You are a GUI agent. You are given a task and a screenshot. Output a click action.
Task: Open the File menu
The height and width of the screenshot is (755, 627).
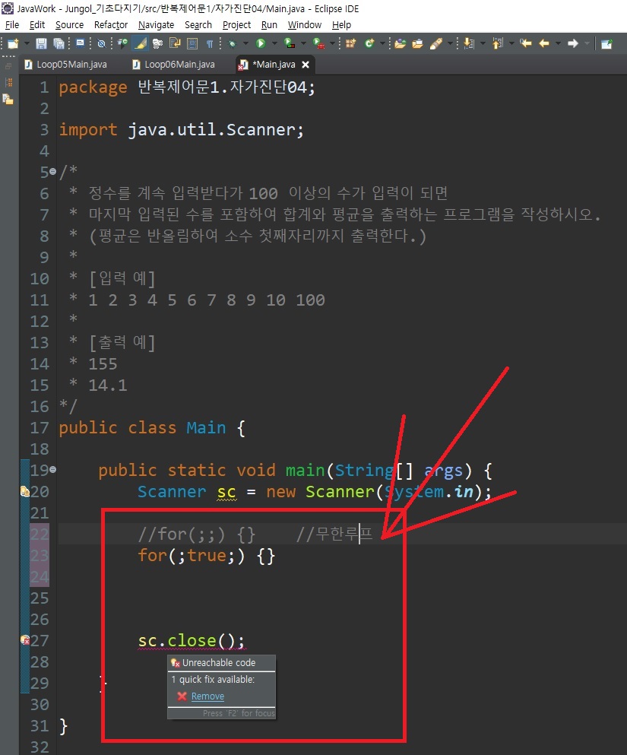pos(12,24)
